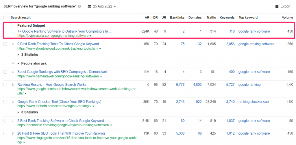
Task: Open URL dropdown arrow for thehoth.com result
Action: [93, 106]
